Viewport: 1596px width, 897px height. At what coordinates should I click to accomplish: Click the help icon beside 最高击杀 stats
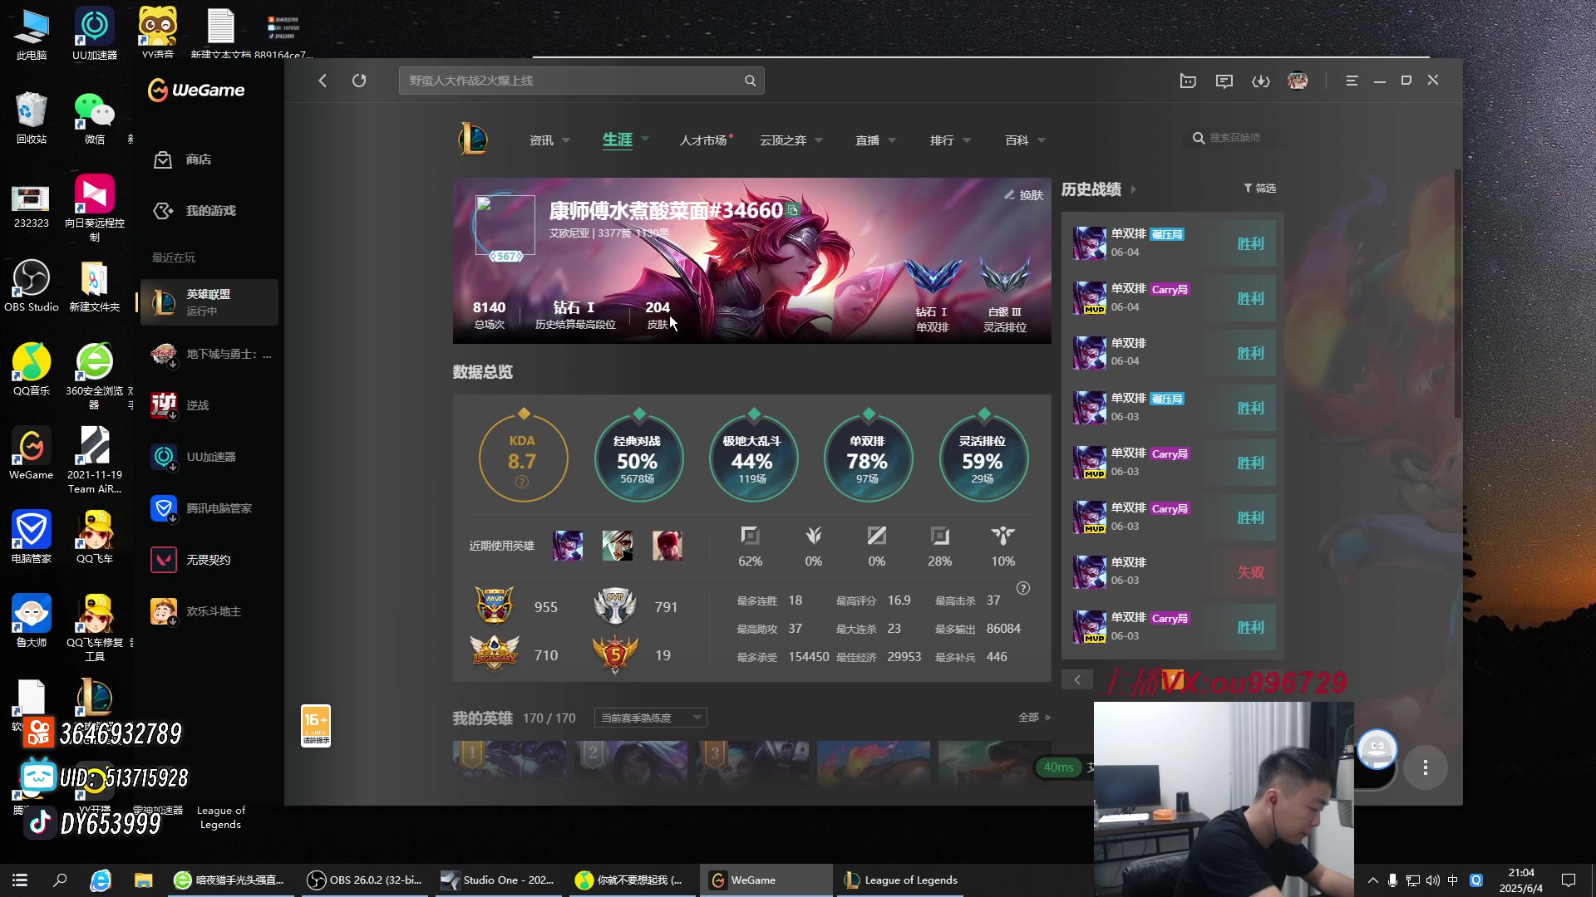(x=1023, y=588)
